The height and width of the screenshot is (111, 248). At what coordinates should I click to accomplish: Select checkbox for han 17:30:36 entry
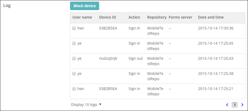pos(74,28)
